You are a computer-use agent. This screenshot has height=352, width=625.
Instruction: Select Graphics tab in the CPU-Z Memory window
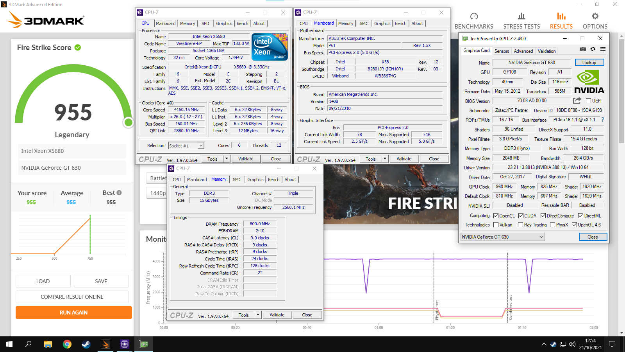coord(255,180)
